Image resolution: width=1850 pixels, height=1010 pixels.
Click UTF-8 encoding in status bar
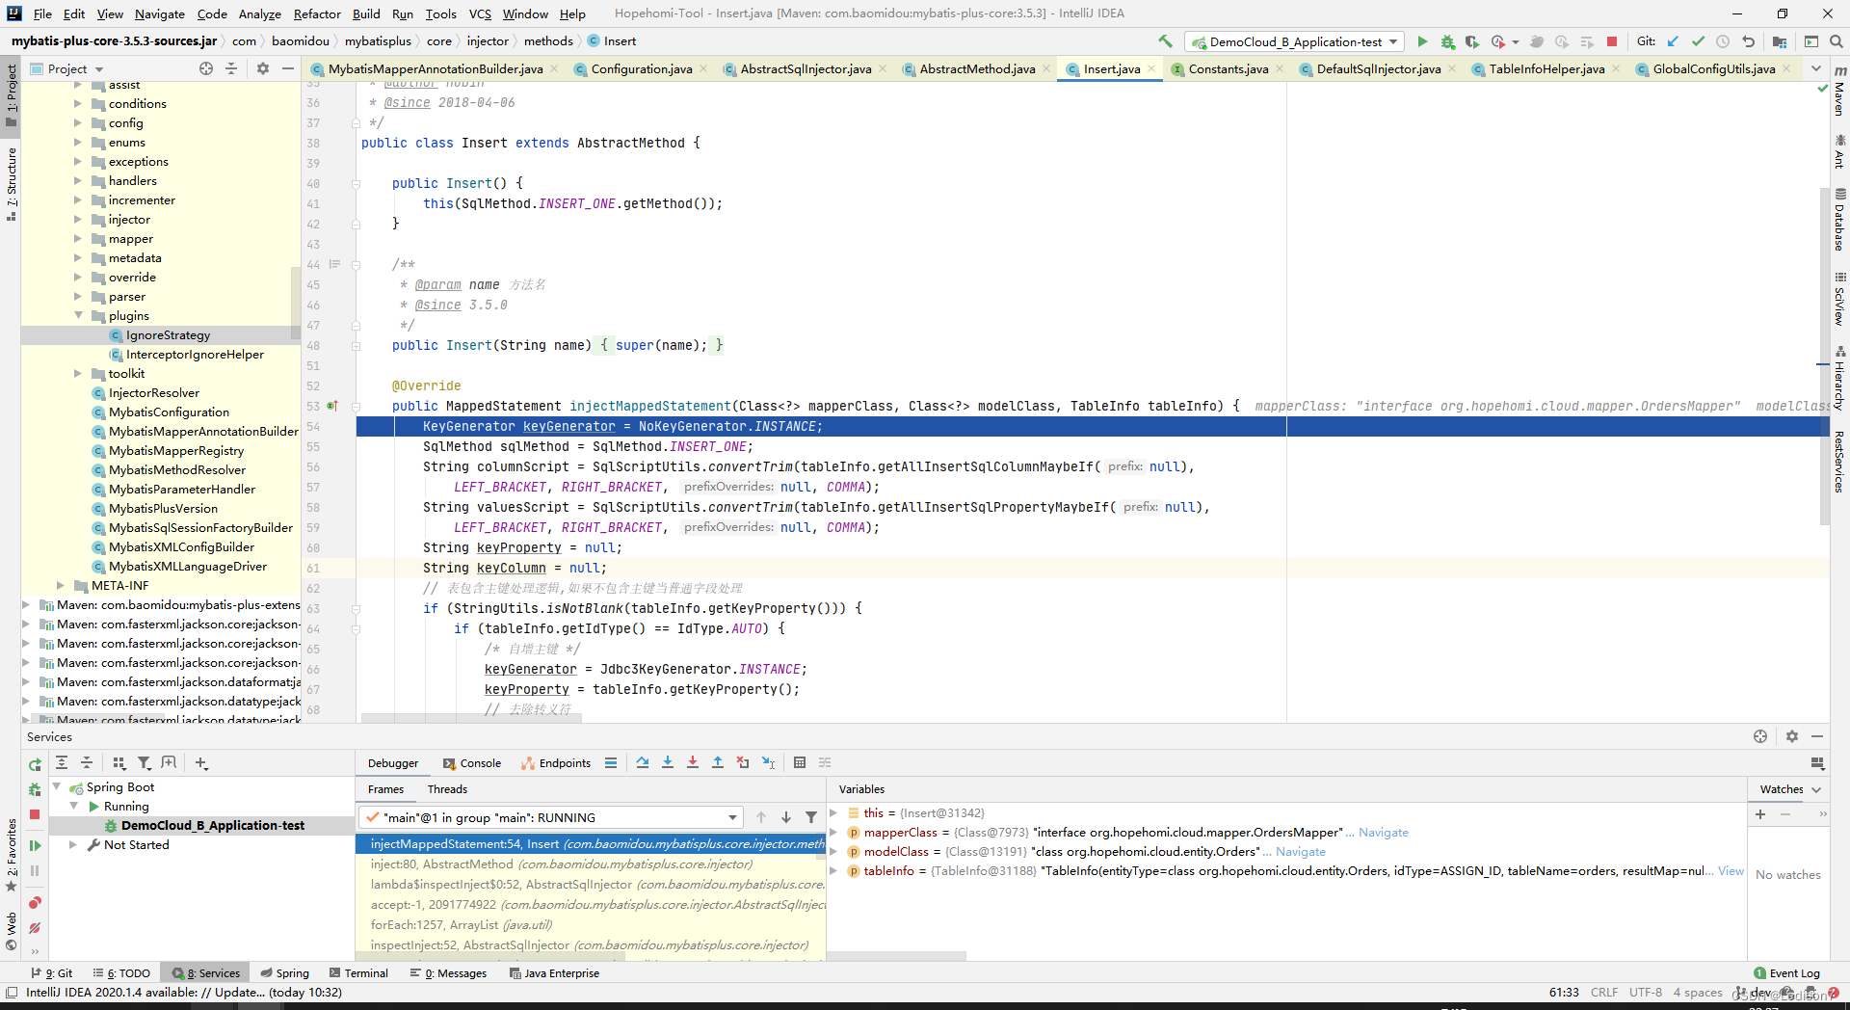pos(1646,993)
